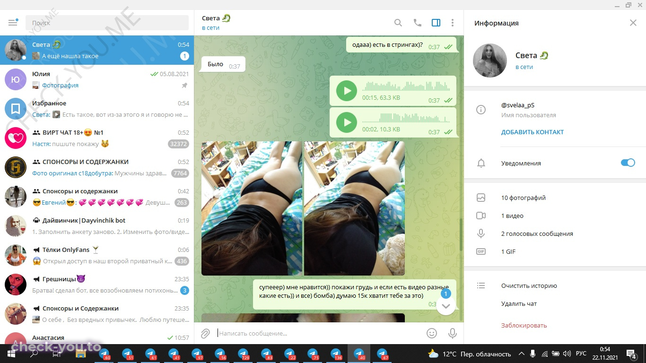Screen dimensions: 646x363
Task: Expand the hidden system tray icons chevron
Action: [x=522, y=354]
